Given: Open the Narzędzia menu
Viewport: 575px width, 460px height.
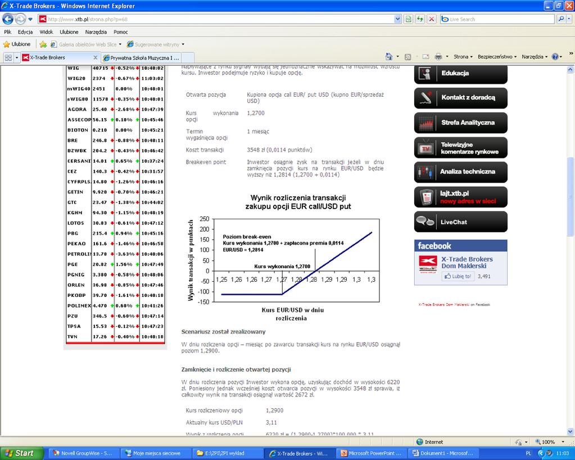Looking at the screenshot, I should 96,32.
